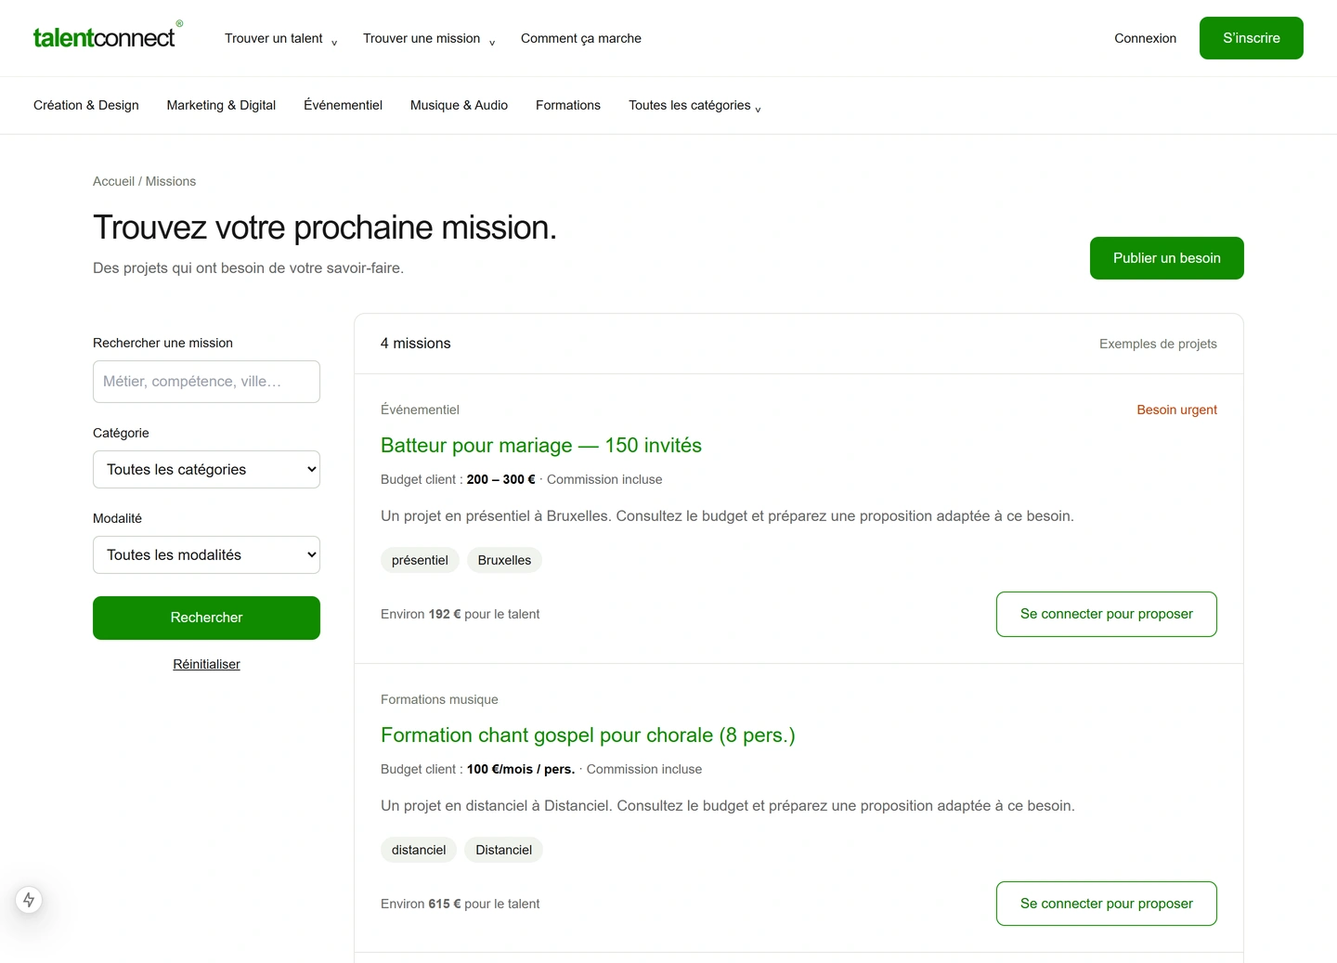Click the S'inscrire button
This screenshot has height=963, width=1337.
[1251, 38]
